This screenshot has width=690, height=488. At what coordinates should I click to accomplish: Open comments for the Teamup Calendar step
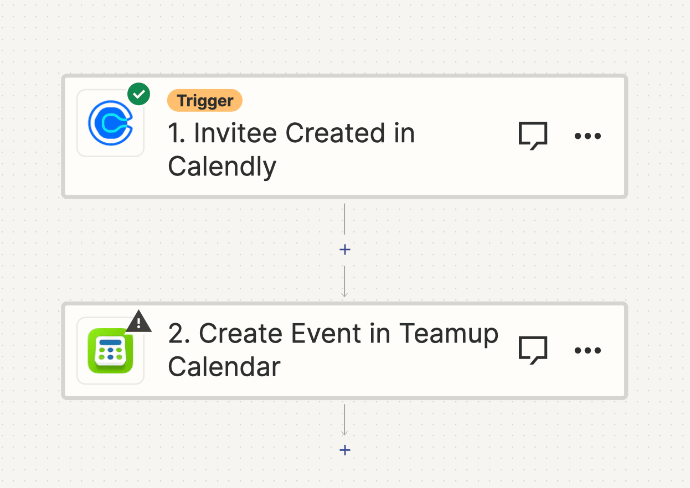pyautogui.click(x=533, y=350)
